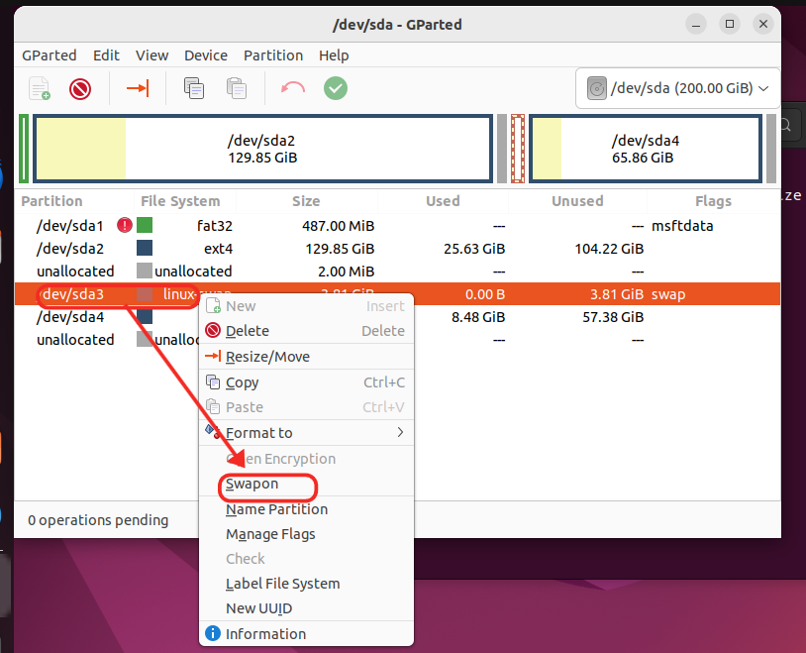Choose New UUID in the context menu

306,608
